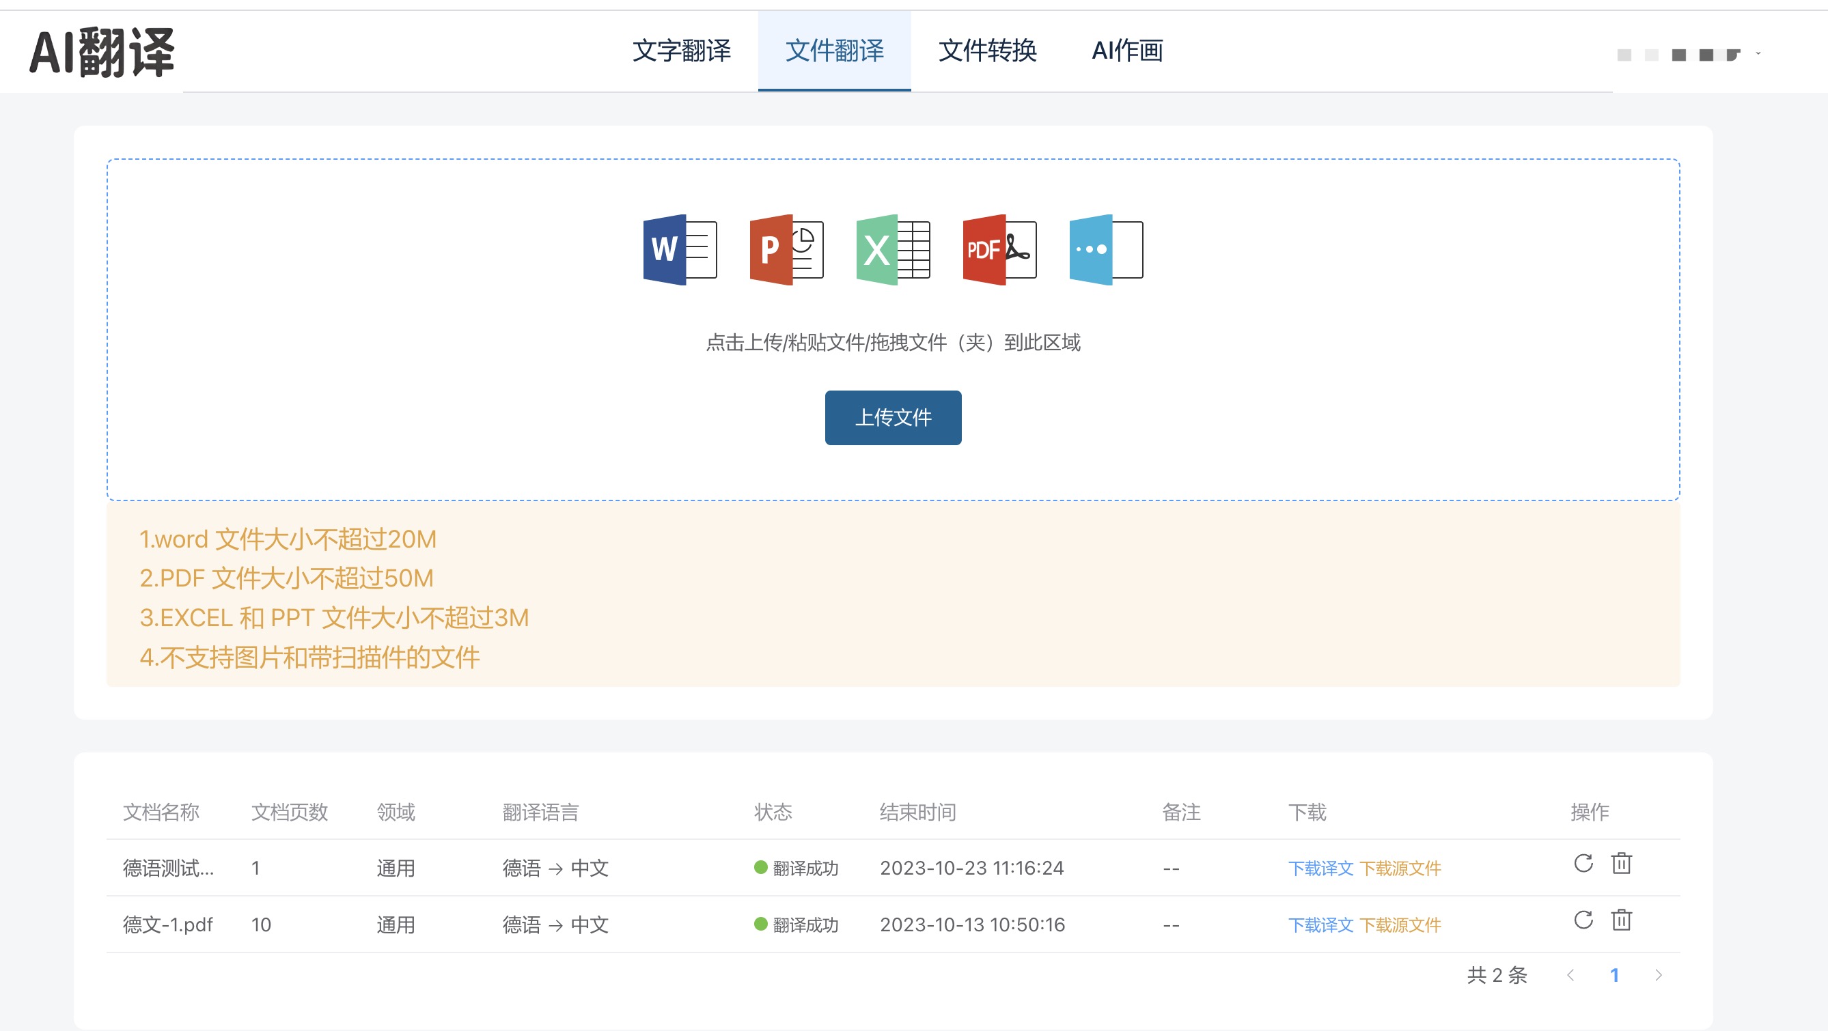The height and width of the screenshot is (1031, 1828).
Task: Go to the previous page of results
Action: [1570, 975]
